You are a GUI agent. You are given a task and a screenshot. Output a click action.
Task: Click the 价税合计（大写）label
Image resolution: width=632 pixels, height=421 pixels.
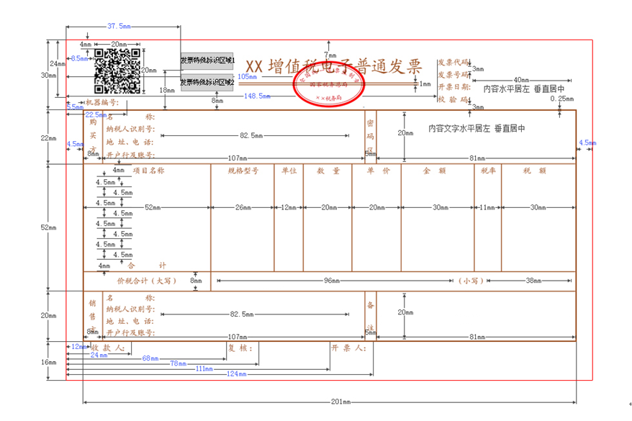pos(147,281)
